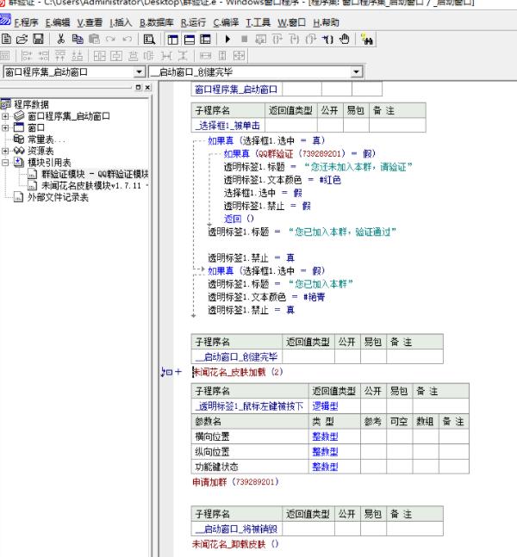Stop execution with the square stop icon

click(244, 39)
